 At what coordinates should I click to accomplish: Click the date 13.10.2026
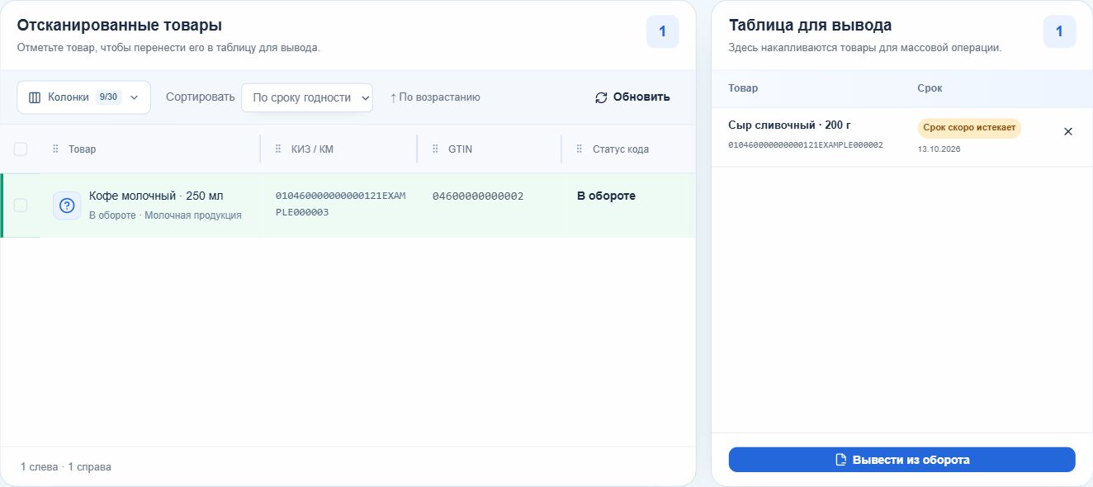(x=939, y=149)
